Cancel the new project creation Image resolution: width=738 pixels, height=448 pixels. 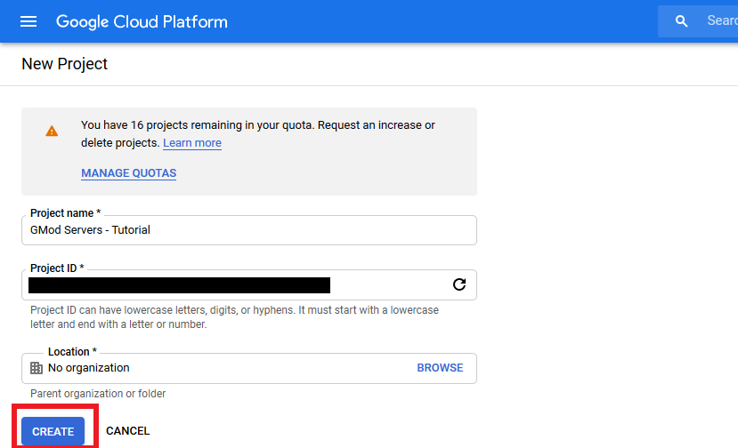point(127,431)
